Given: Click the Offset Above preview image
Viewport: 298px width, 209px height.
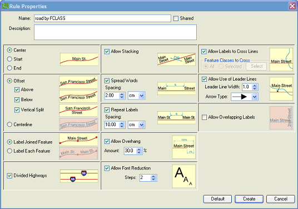Looking at the screenshot, I should [x=78, y=82].
